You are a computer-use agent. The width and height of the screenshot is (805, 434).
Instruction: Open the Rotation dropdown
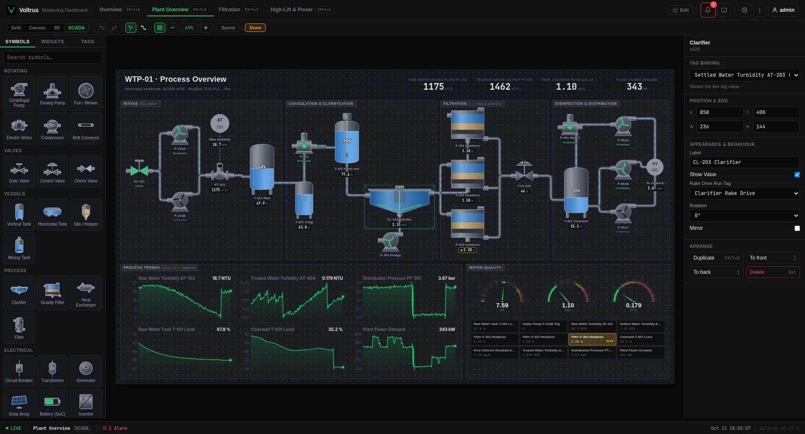pos(745,216)
